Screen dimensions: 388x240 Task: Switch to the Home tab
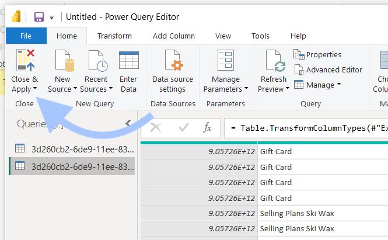[x=67, y=36]
